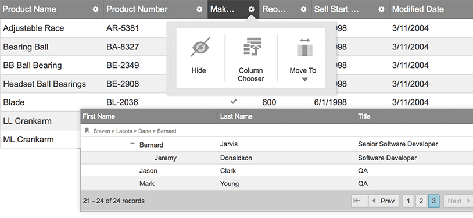Screen dimensions: 473x218
Task: Go to previous page with Prev
Action: [x=384, y=201]
